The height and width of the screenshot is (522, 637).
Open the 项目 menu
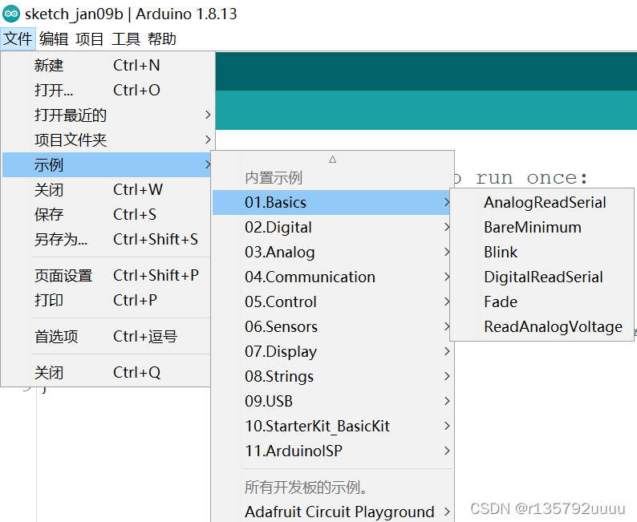(x=90, y=39)
